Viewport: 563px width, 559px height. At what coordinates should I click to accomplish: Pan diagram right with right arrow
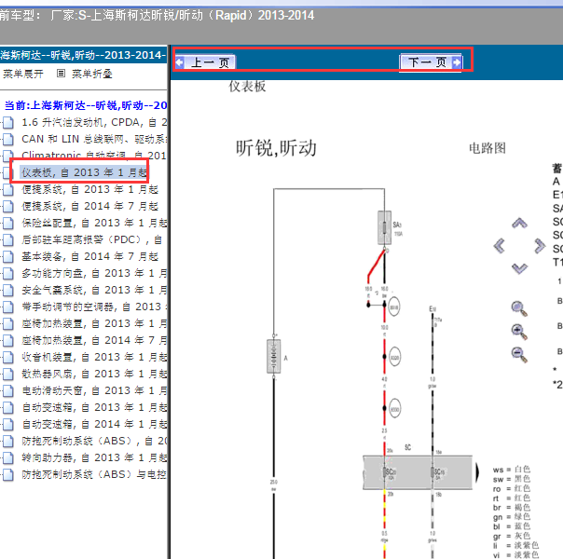click(x=540, y=246)
